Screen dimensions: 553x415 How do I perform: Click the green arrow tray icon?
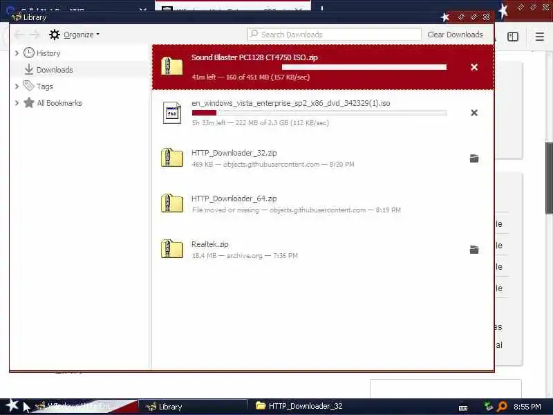(489, 407)
